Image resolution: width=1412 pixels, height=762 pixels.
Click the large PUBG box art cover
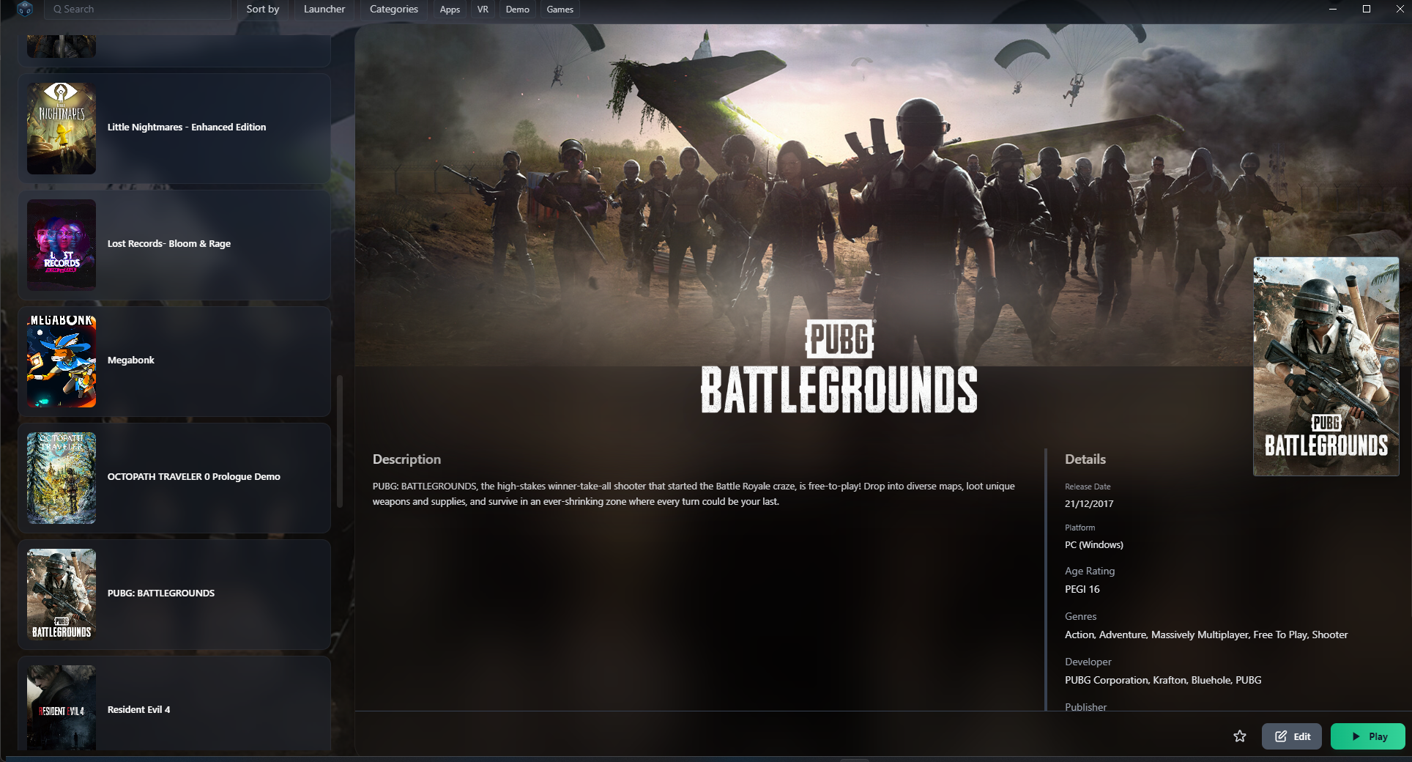[1326, 366]
